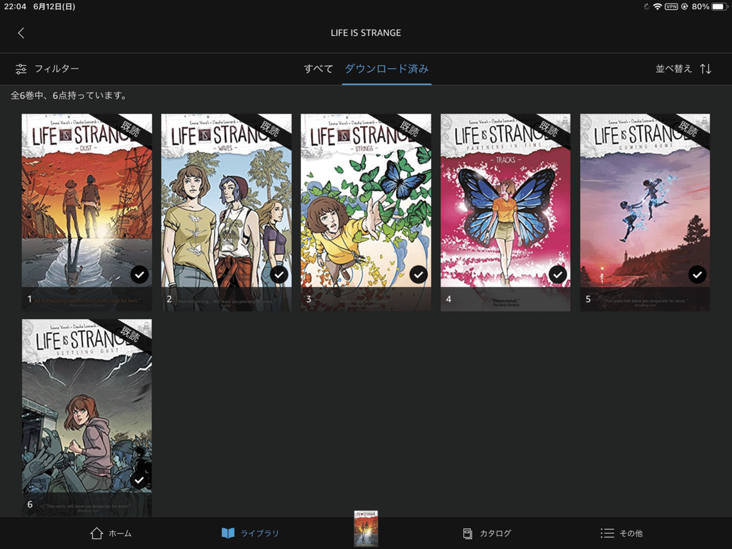Tap downloaded checkmark on volume 1 Dust
Image resolution: width=732 pixels, height=549 pixels.
tap(140, 274)
